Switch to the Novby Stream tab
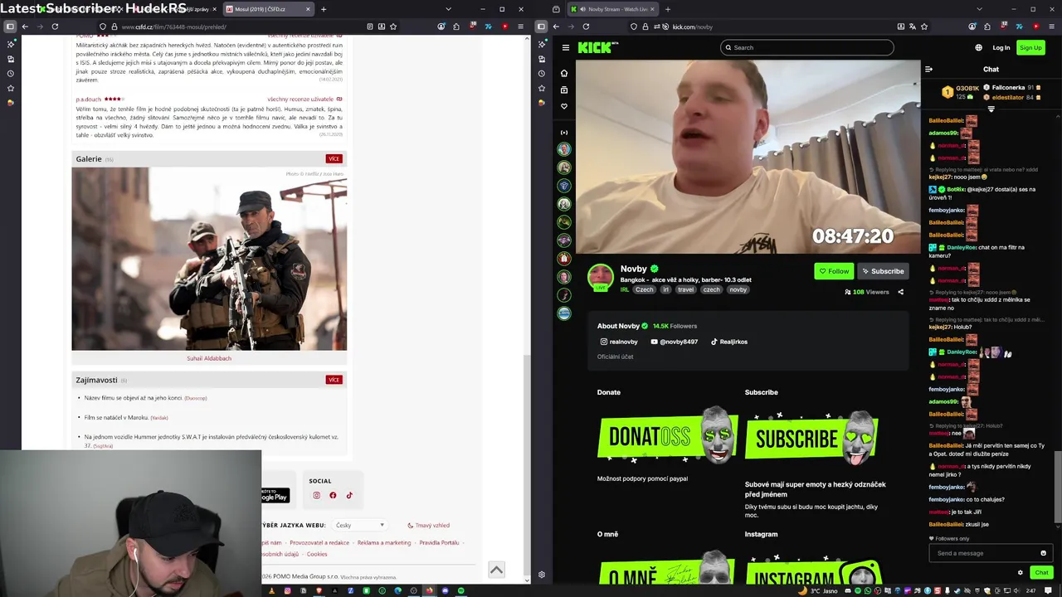 (x=614, y=9)
